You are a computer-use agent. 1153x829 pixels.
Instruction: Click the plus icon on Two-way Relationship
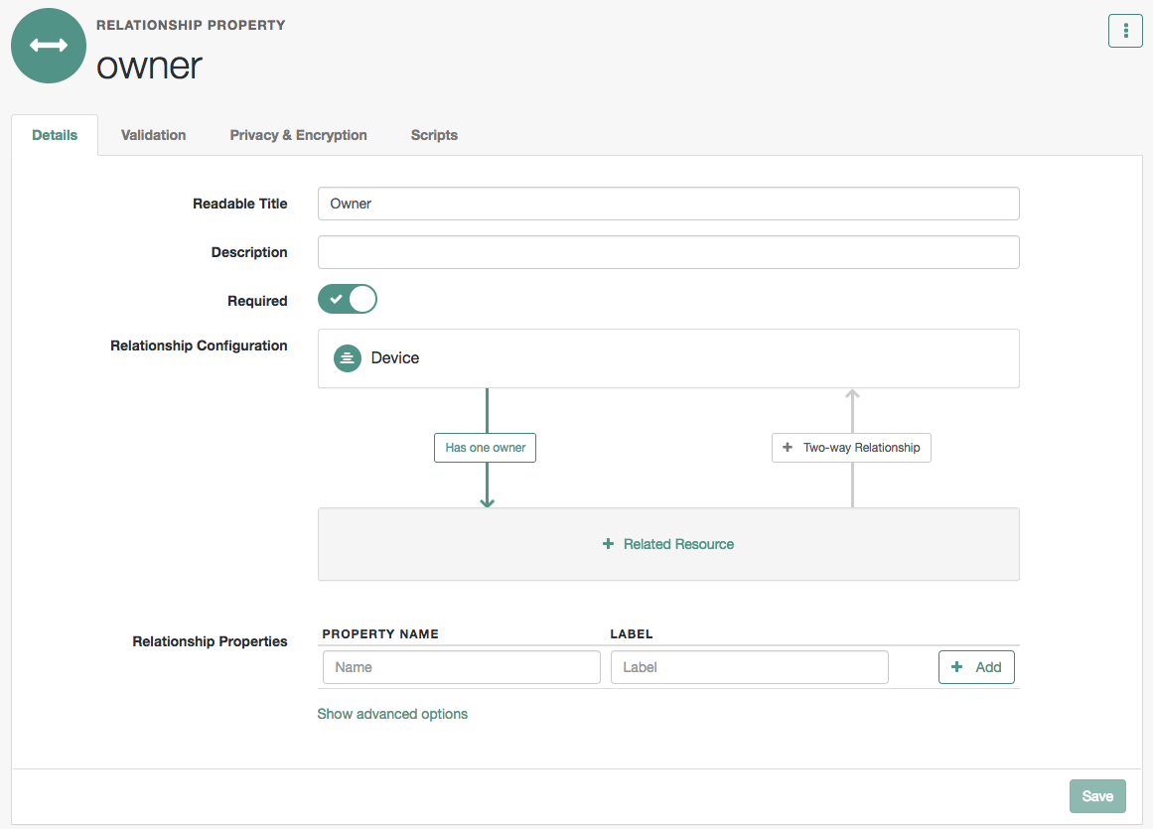pyautogui.click(x=788, y=448)
